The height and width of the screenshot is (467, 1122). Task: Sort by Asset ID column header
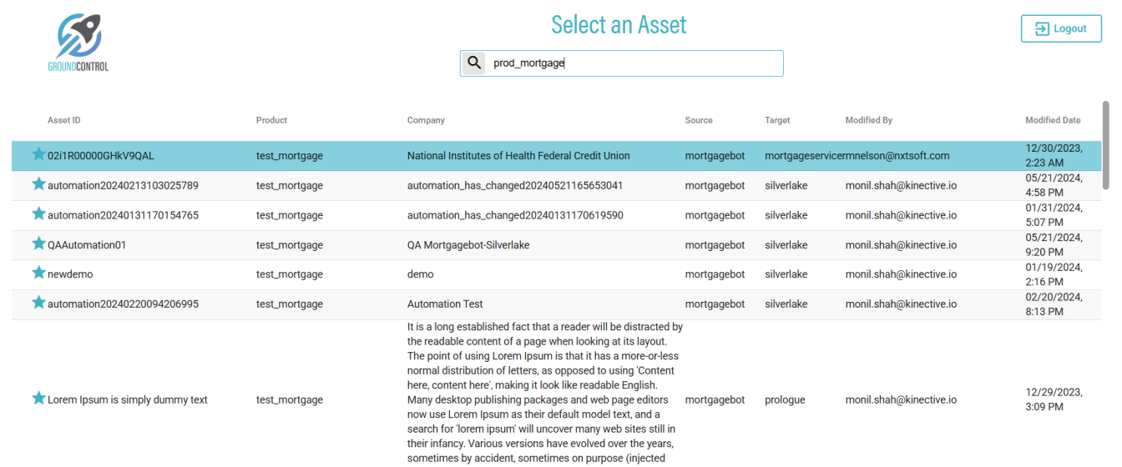click(x=64, y=120)
